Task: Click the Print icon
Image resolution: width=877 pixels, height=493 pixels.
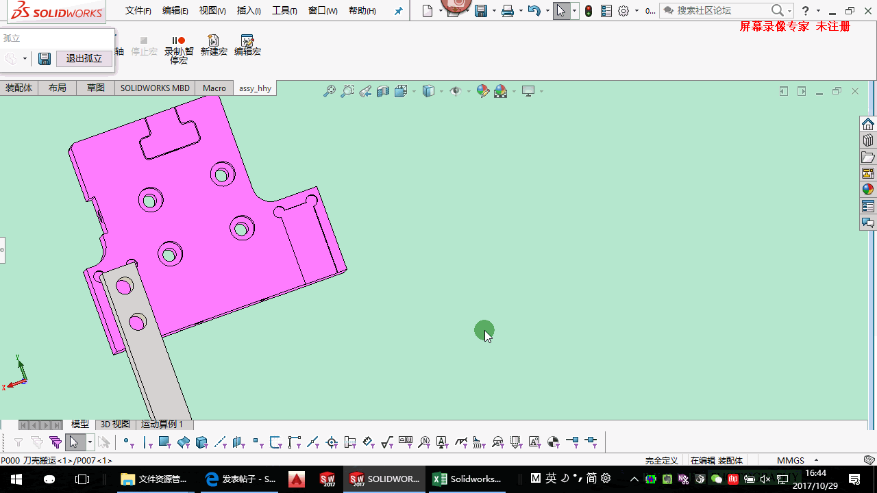Action: [x=508, y=11]
